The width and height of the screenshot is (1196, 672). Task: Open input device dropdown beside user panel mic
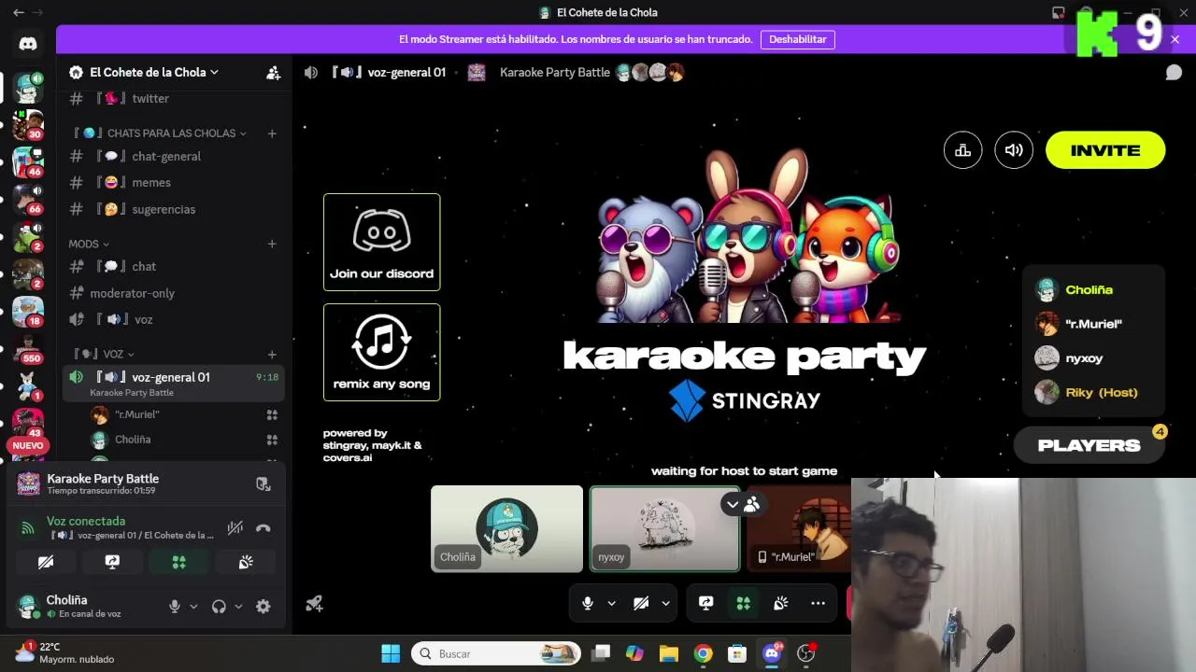click(x=193, y=607)
